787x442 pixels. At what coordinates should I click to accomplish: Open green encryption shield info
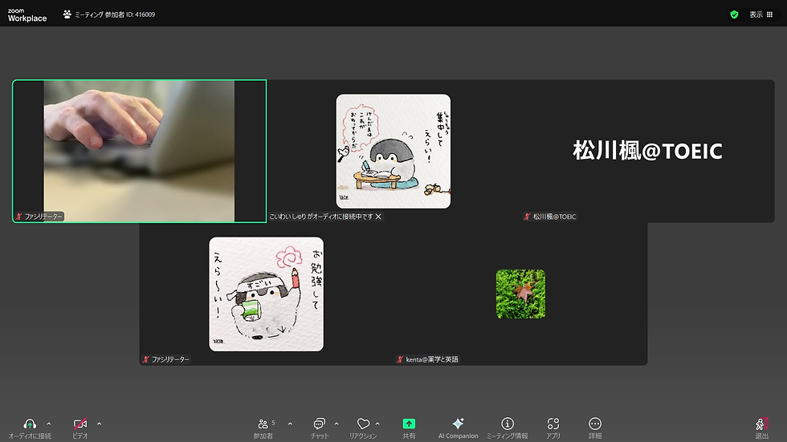[734, 14]
